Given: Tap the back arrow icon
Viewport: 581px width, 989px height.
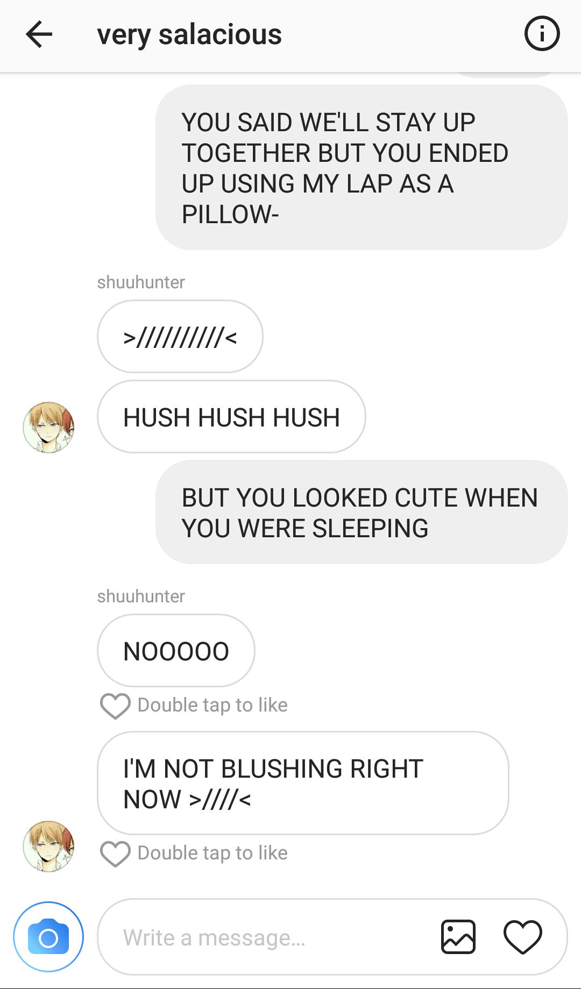Looking at the screenshot, I should (x=39, y=34).
